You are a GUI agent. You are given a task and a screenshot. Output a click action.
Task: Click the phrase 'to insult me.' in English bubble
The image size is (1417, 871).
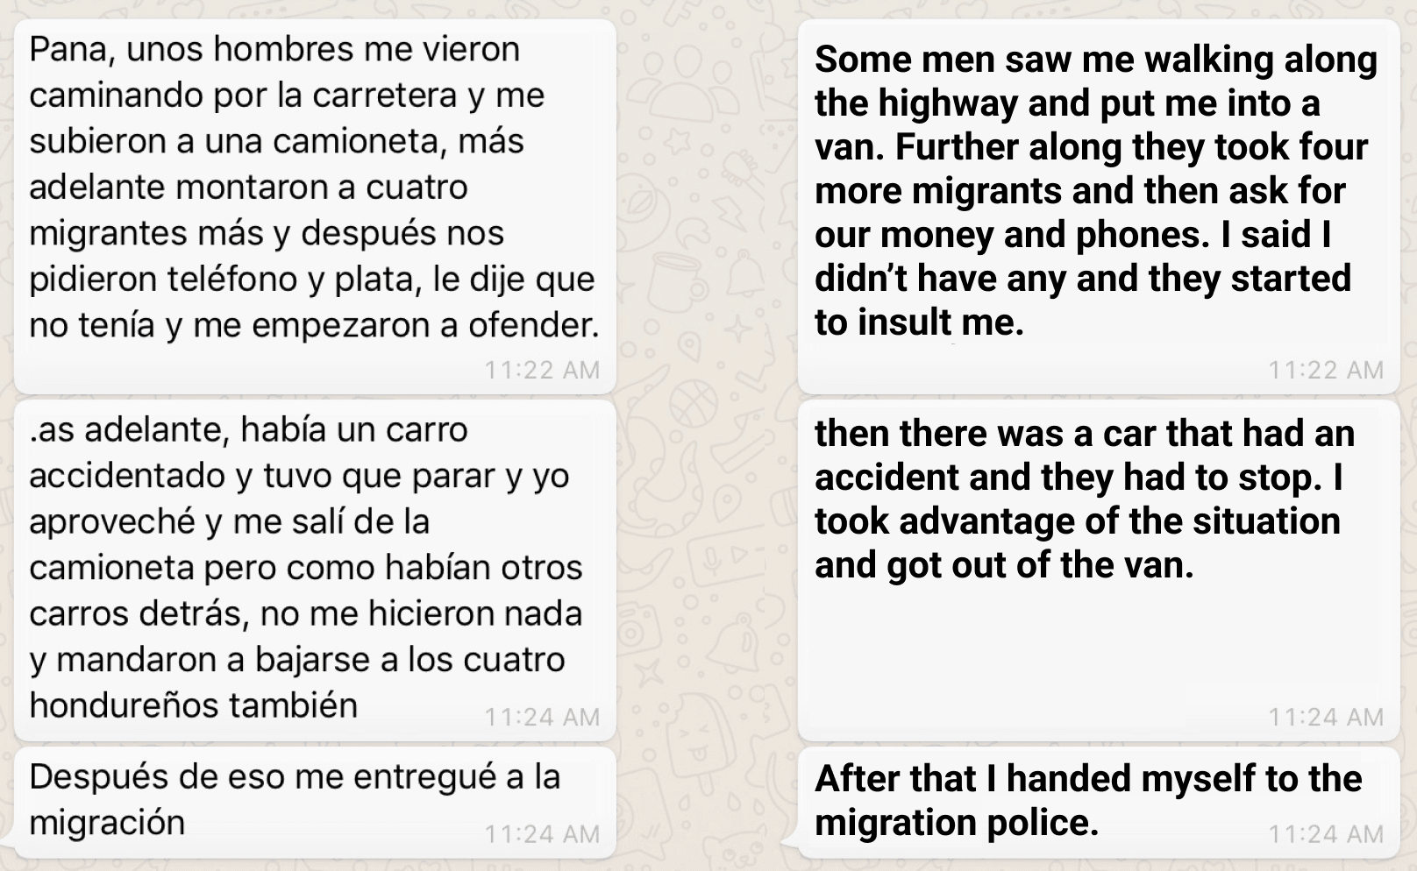[x=920, y=322]
